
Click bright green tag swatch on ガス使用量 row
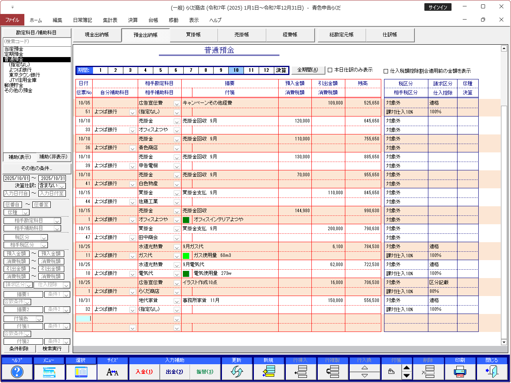[x=186, y=256]
